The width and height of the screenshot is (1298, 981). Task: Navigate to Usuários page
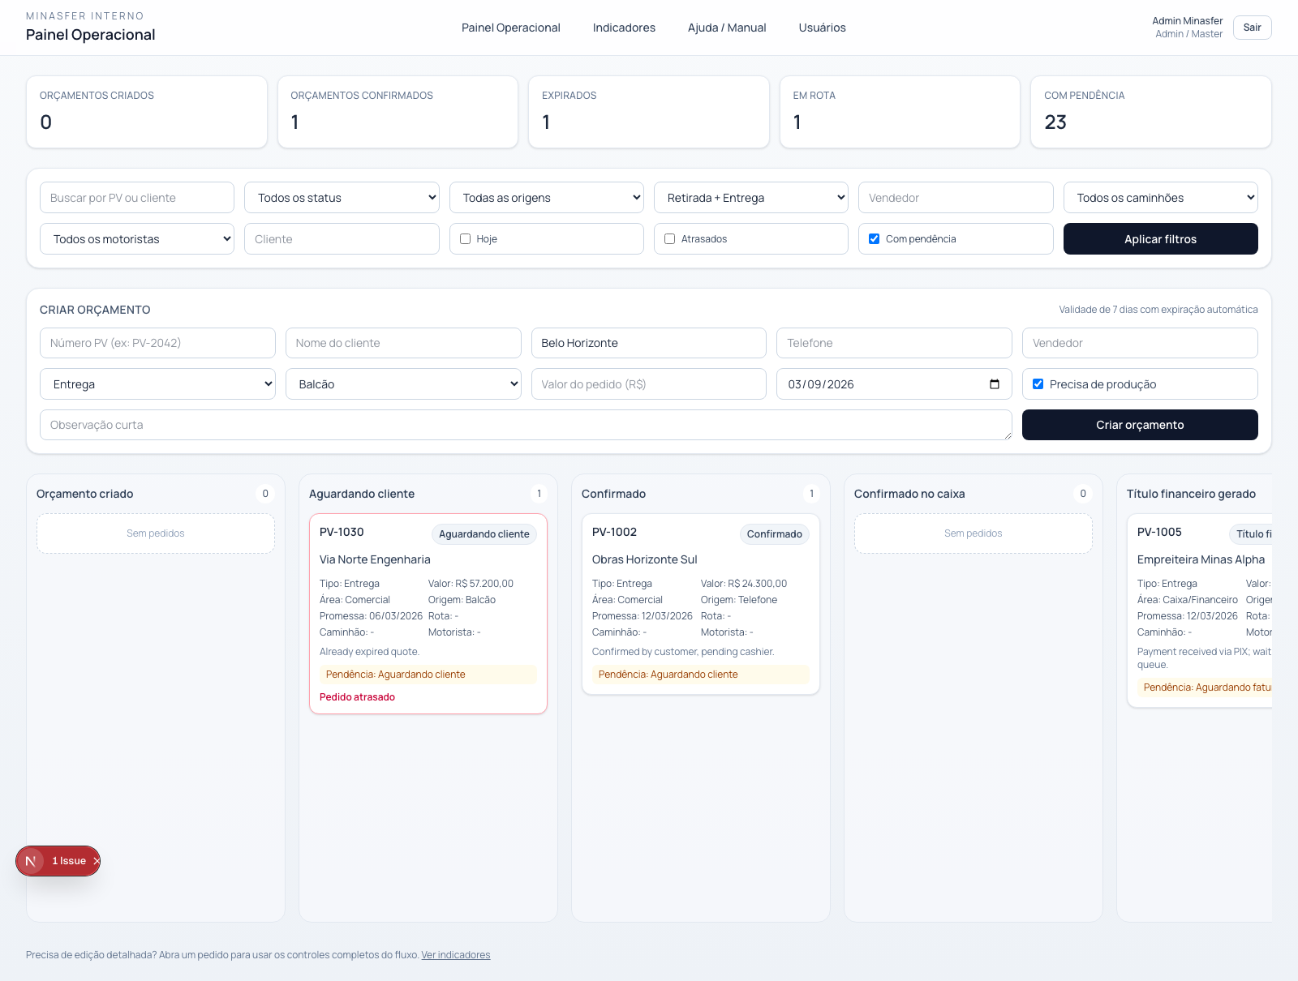[x=822, y=28]
